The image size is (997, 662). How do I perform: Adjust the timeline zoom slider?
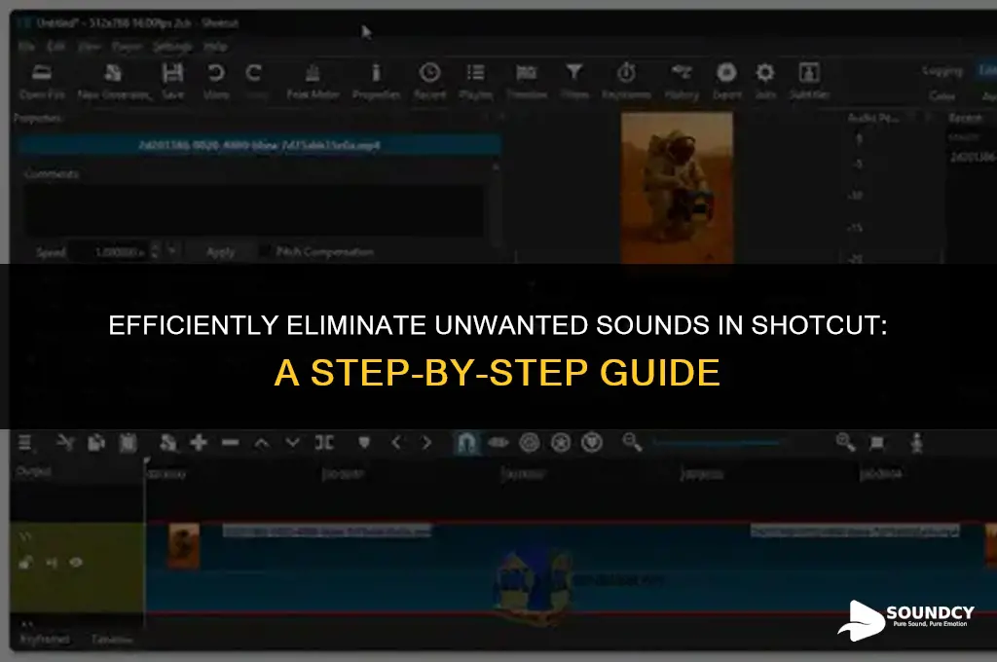click(x=718, y=443)
